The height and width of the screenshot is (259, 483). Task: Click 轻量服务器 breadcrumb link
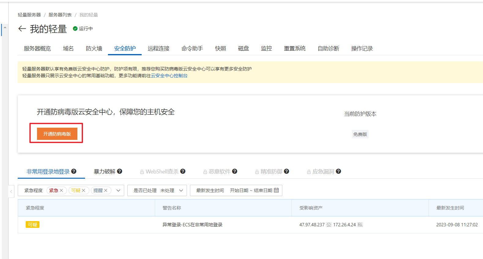click(29, 15)
